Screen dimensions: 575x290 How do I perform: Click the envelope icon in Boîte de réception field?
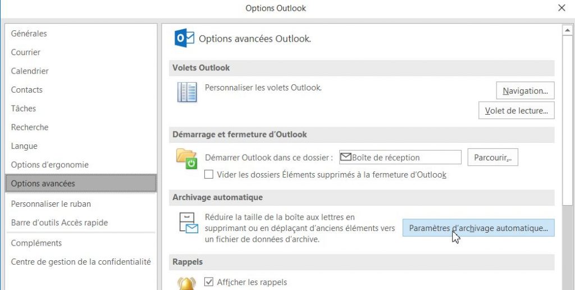pos(345,157)
